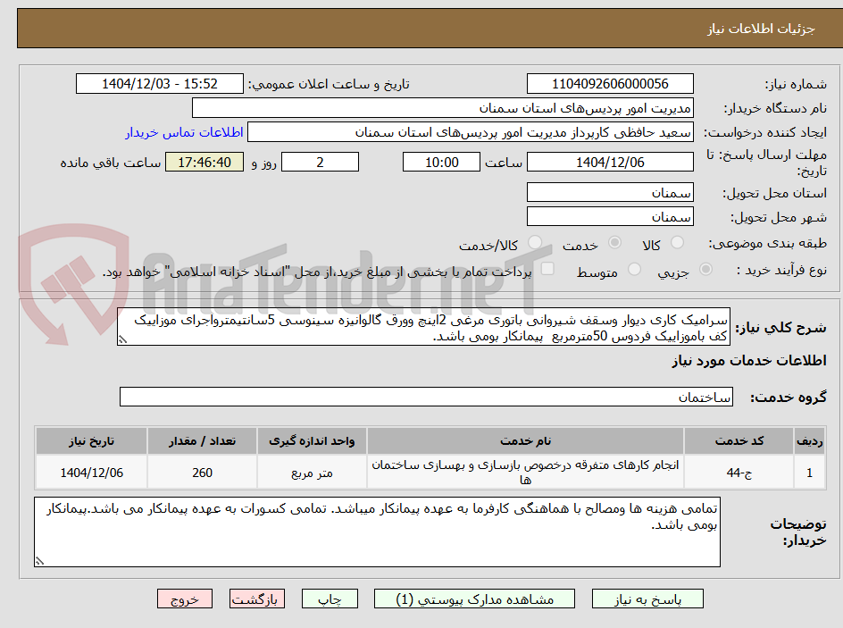Click the remaining days field showing 2
The image size is (843, 628).
pyautogui.click(x=320, y=162)
